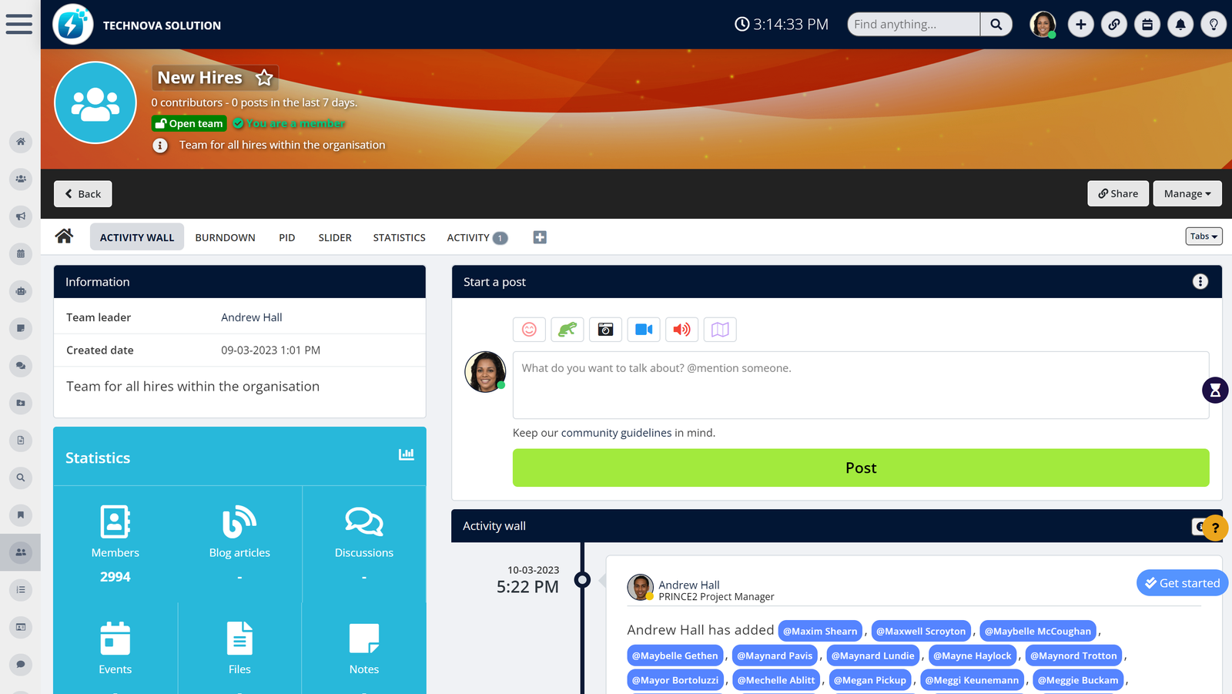This screenshot has height=694, width=1232.
Task: Click the Find anything search field
Action: (913, 25)
